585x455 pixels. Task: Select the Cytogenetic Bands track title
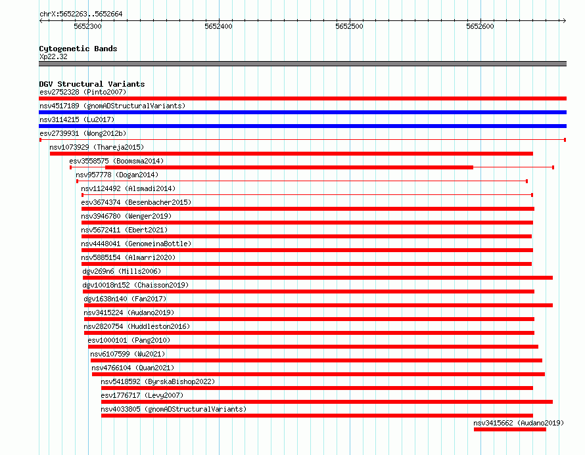[x=78, y=49]
